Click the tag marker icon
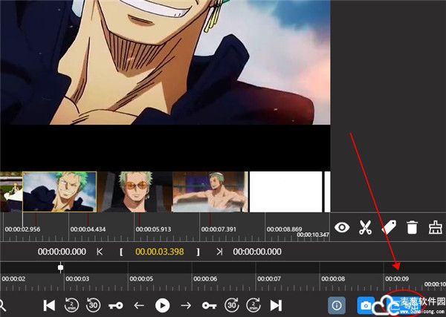This screenshot has height=317, width=446. [388, 228]
